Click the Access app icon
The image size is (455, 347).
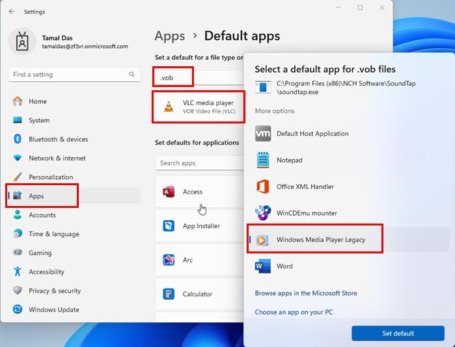pyautogui.click(x=169, y=192)
